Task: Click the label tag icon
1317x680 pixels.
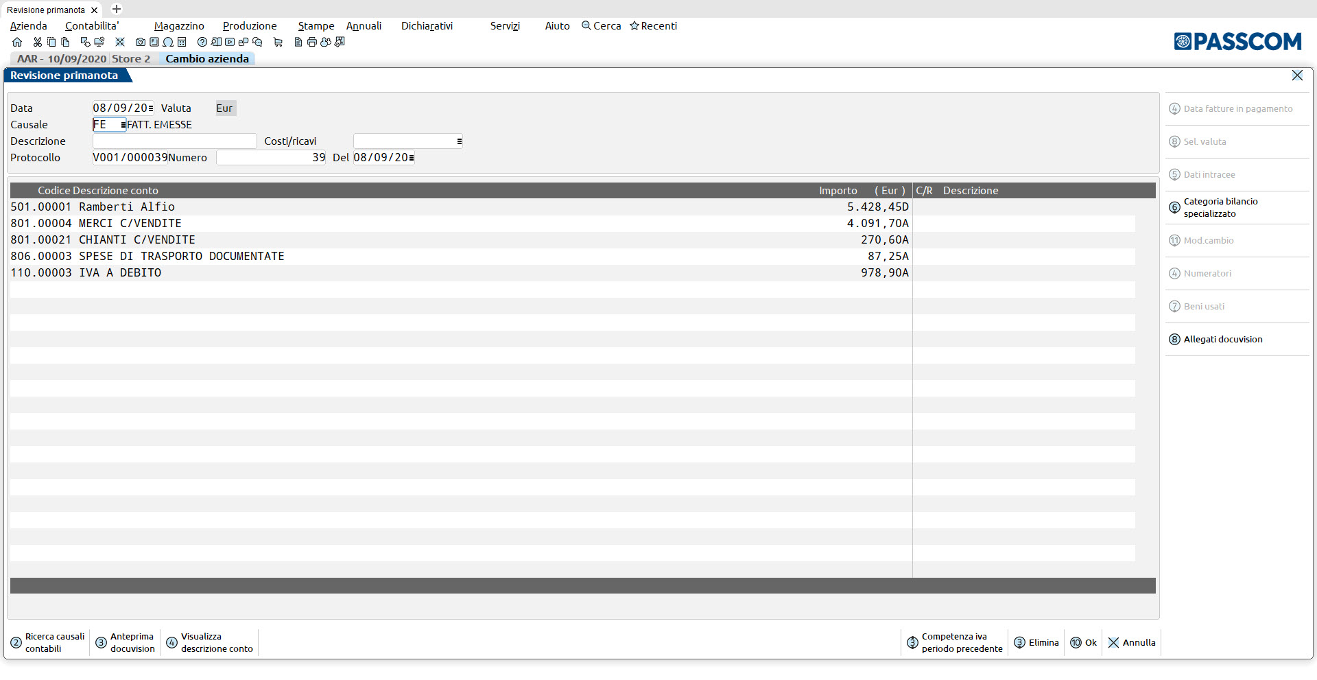Action: point(340,42)
